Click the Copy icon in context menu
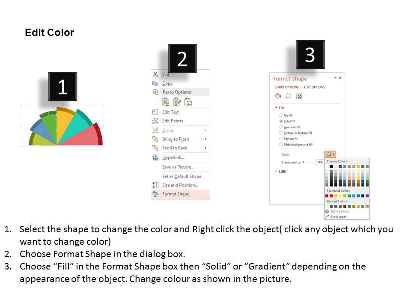This screenshot has height=308, width=411. [155, 83]
